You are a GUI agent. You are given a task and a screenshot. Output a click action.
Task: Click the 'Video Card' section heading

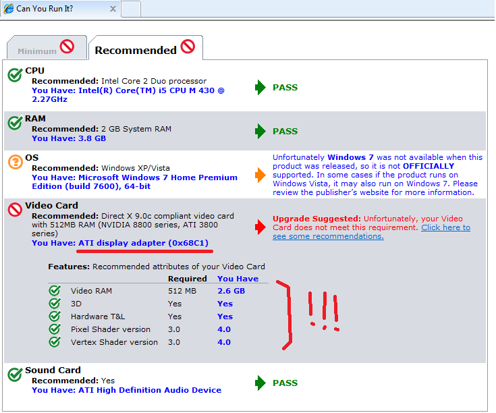click(51, 206)
